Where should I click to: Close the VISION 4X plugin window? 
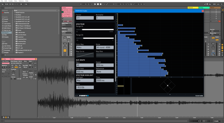202,11
